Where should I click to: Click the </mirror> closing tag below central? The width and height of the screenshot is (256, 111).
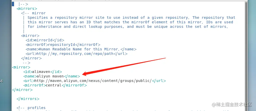[22, 90]
